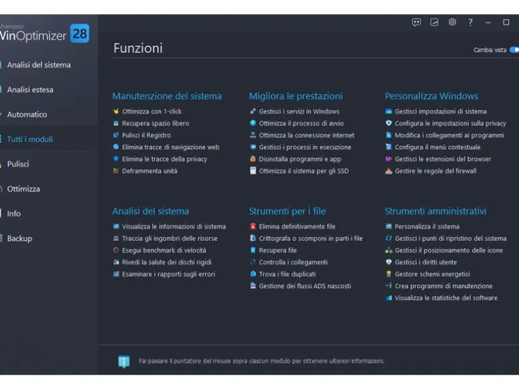Screen dimensions: 519x390
Task: Open Rivedi la salute dei dischi rigidi
Action: (166, 262)
